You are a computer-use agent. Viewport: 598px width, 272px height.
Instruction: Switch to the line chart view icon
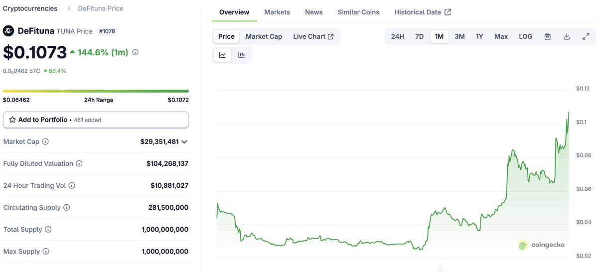(222, 55)
